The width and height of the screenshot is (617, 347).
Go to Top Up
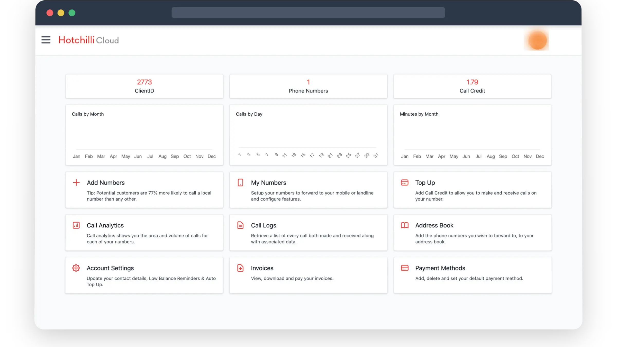click(x=472, y=190)
